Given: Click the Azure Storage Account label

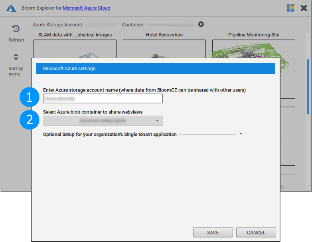Looking at the screenshot, I should click(x=58, y=25).
